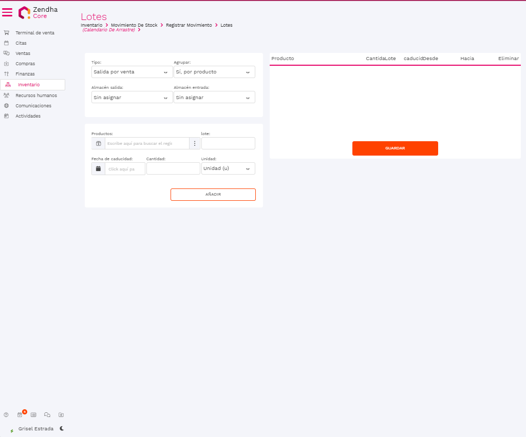
Task: Select Recursos humanos in the sidebar
Action: point(36,96)
